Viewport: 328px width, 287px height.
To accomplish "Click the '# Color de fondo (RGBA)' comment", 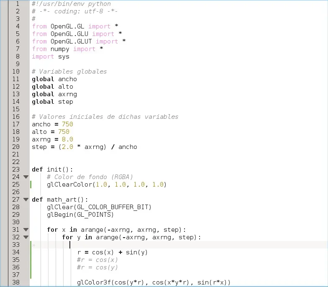I will click(x=90, y=177).
